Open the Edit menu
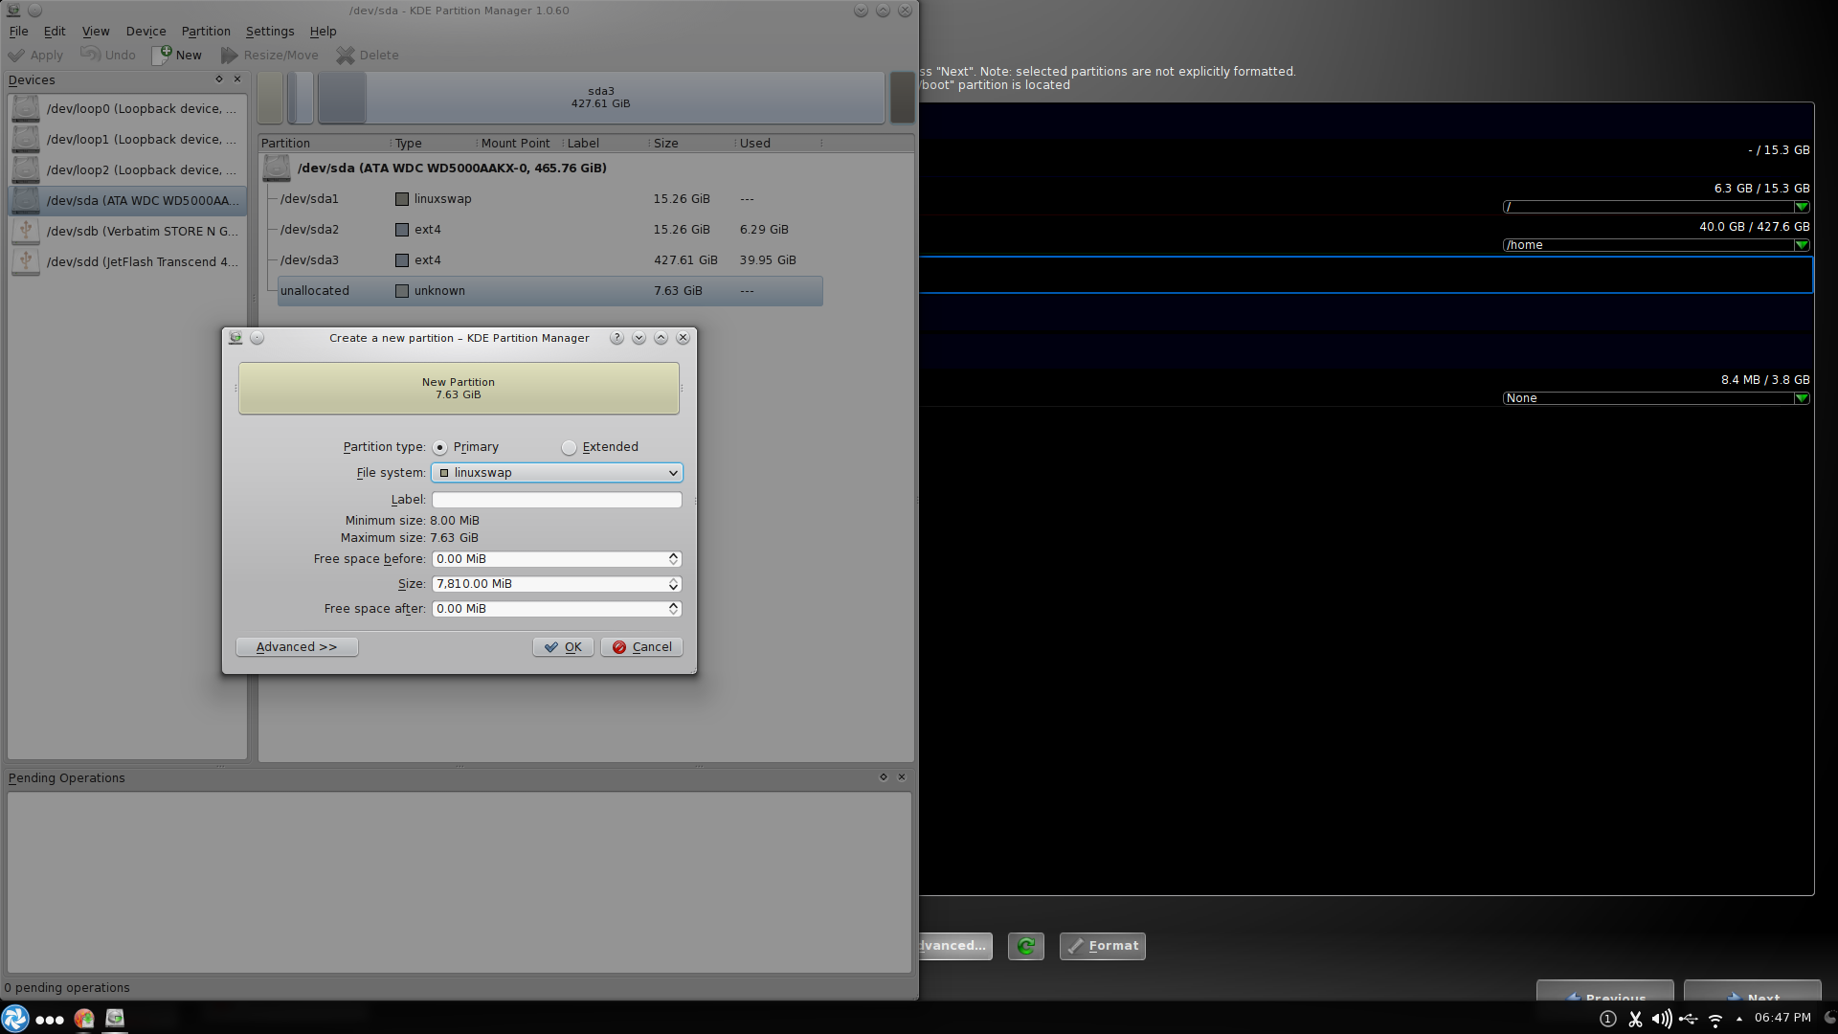 pos(55,32)
